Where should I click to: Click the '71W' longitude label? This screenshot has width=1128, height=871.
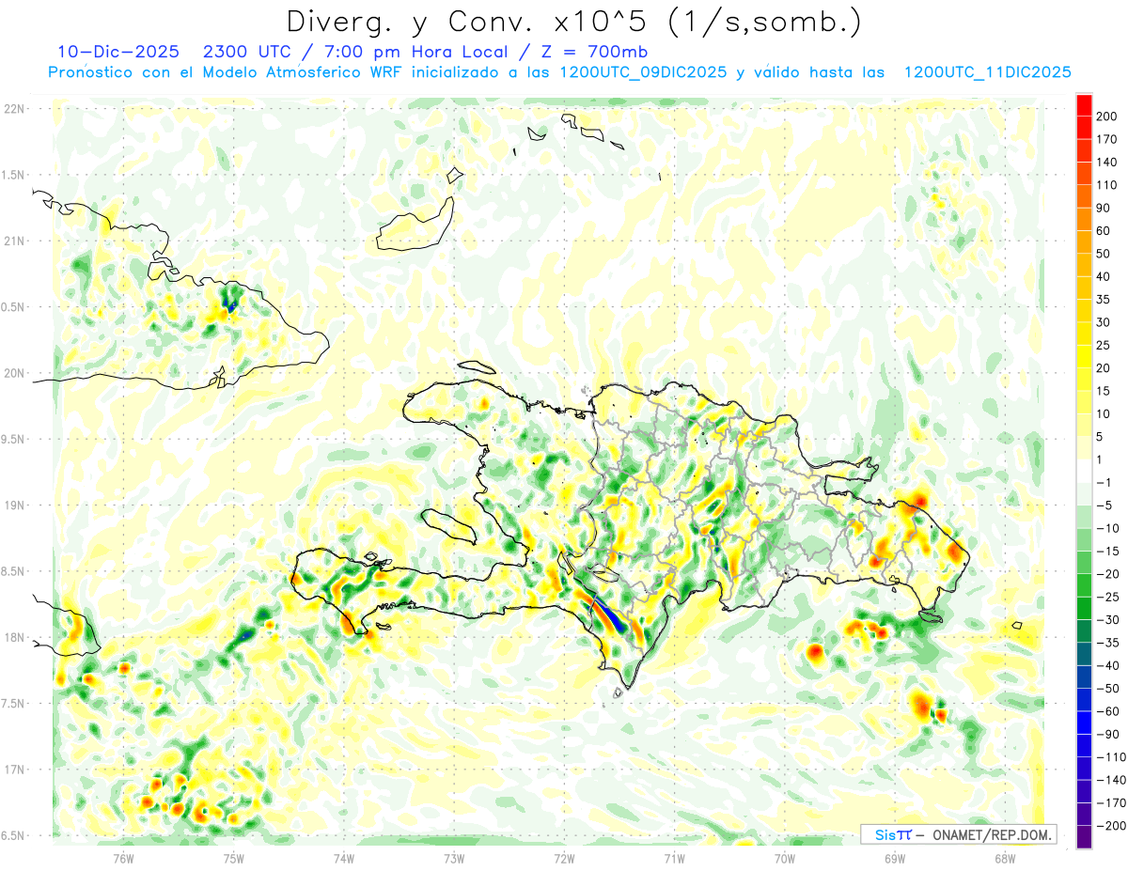tap(674, 858)
